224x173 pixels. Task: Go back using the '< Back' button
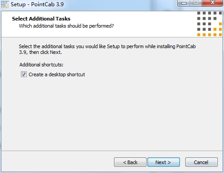[130, 162]
